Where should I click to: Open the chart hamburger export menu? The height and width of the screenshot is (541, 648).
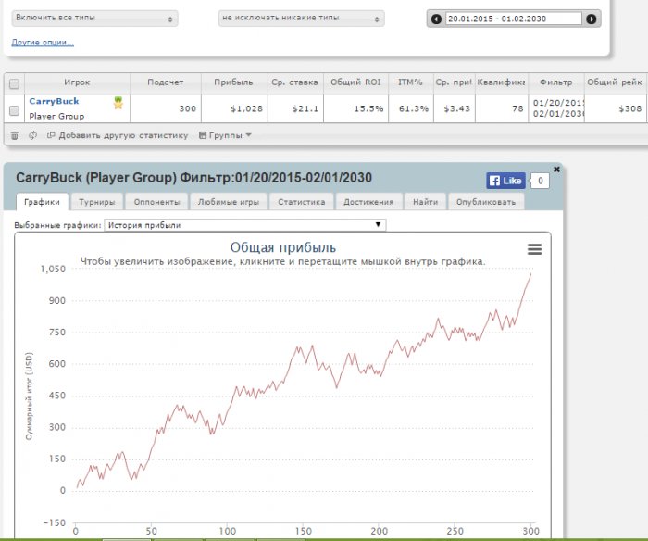point(534,249)
